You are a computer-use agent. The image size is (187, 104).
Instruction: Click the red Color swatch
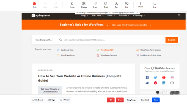point(34,5)
